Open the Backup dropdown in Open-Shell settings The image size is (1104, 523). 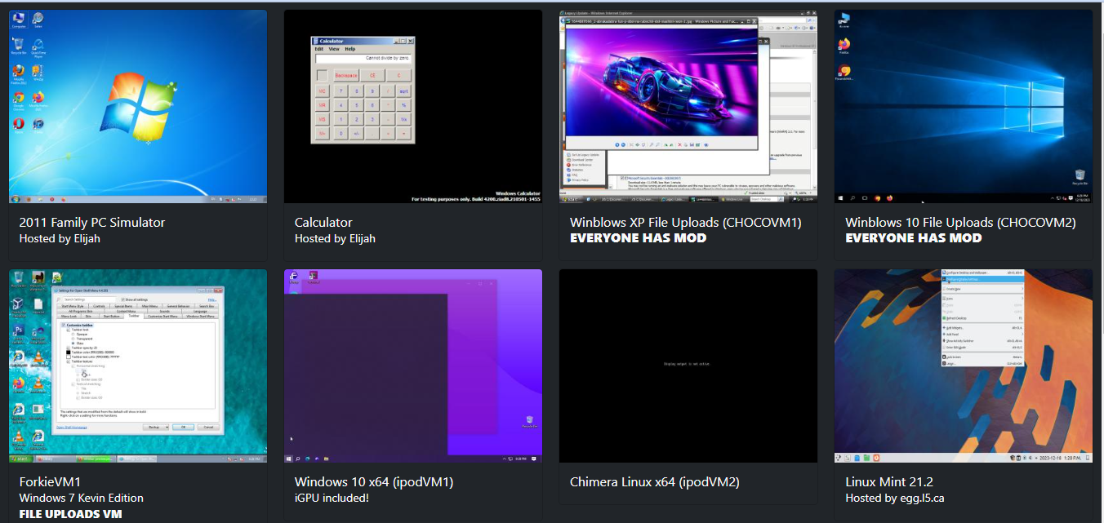(x=155, y=427)
